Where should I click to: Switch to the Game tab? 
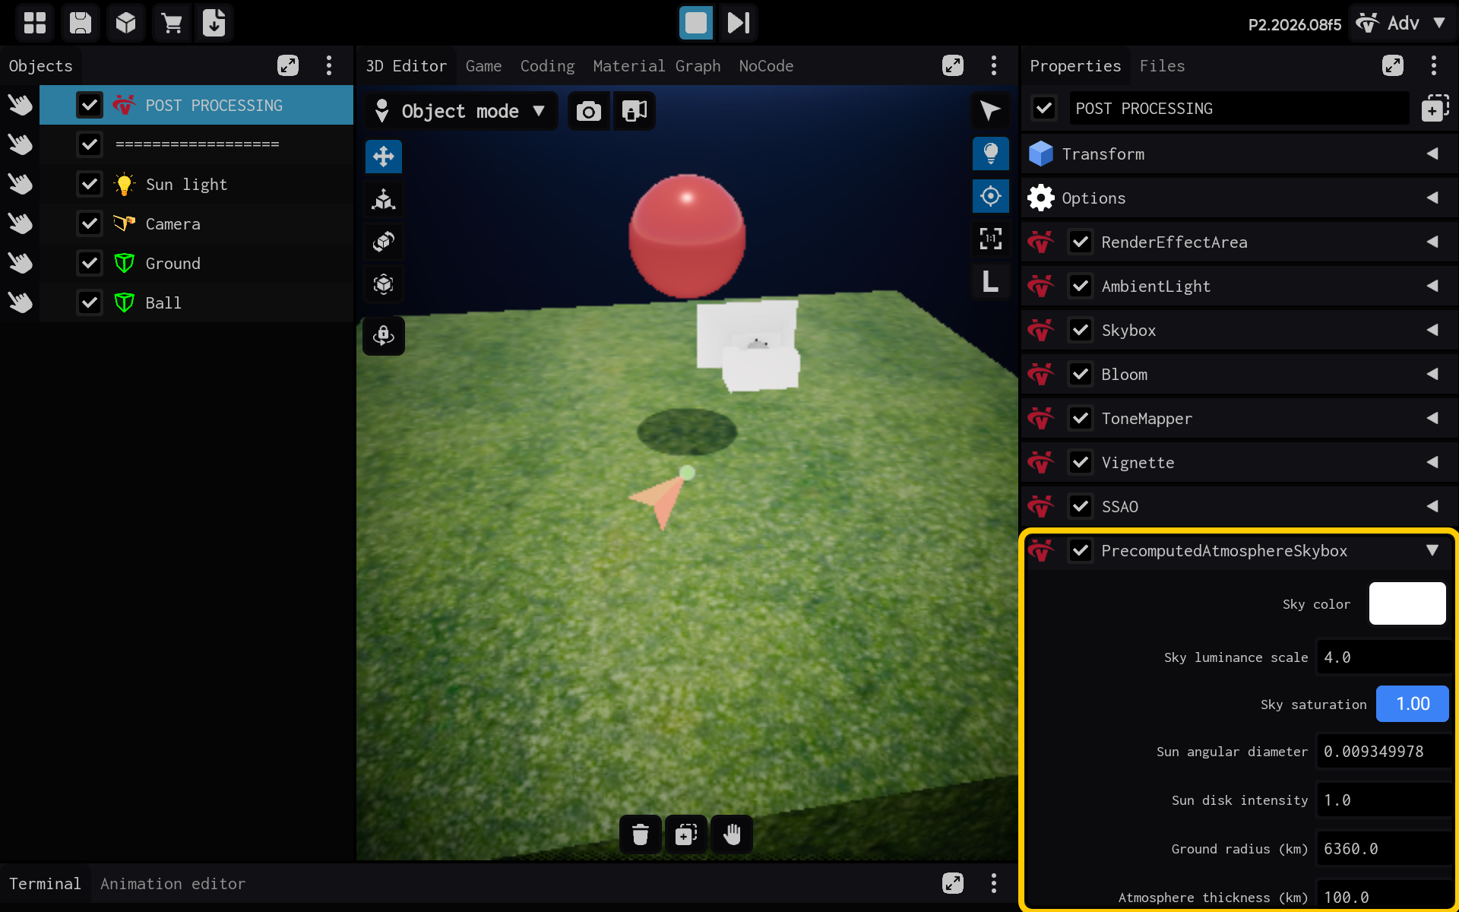[483, 66]
